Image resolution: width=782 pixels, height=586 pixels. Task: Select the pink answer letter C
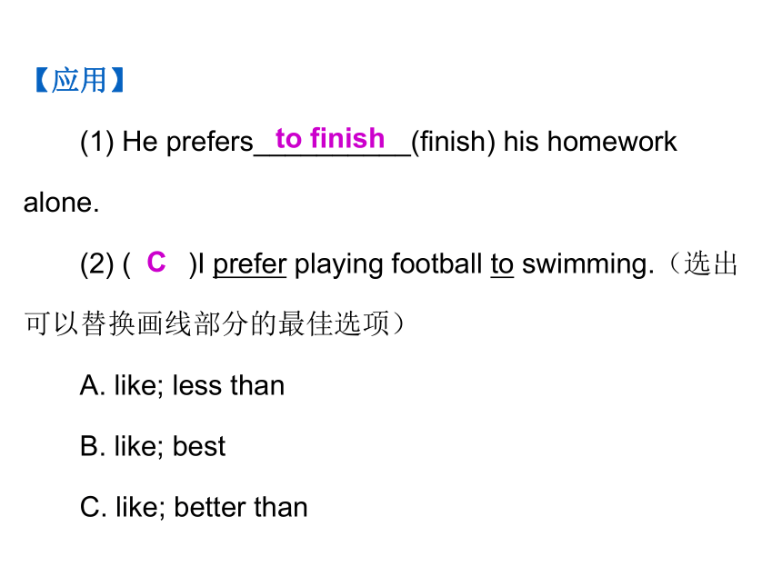point(156,262)
